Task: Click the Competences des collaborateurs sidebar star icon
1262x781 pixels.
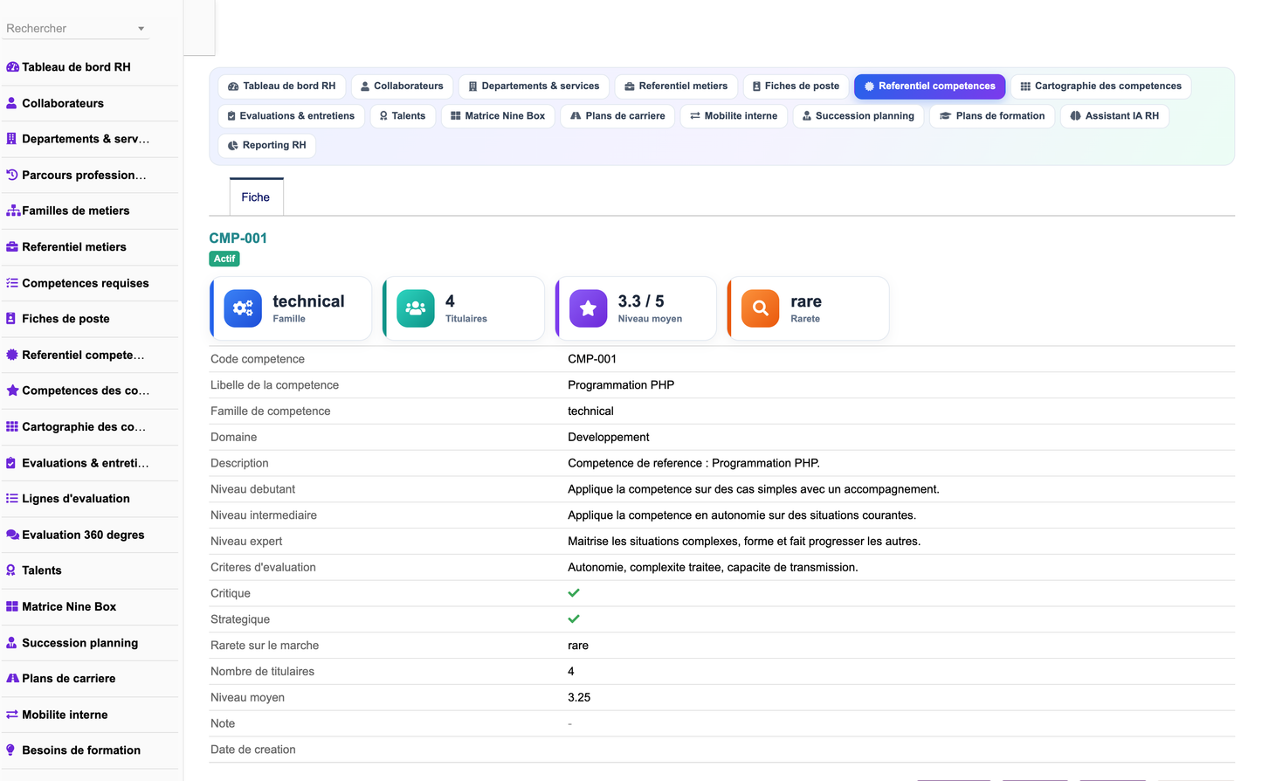Action: click(12, 390)
